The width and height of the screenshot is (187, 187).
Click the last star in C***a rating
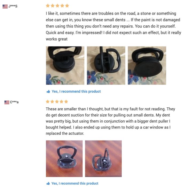(x=66, y=102)
